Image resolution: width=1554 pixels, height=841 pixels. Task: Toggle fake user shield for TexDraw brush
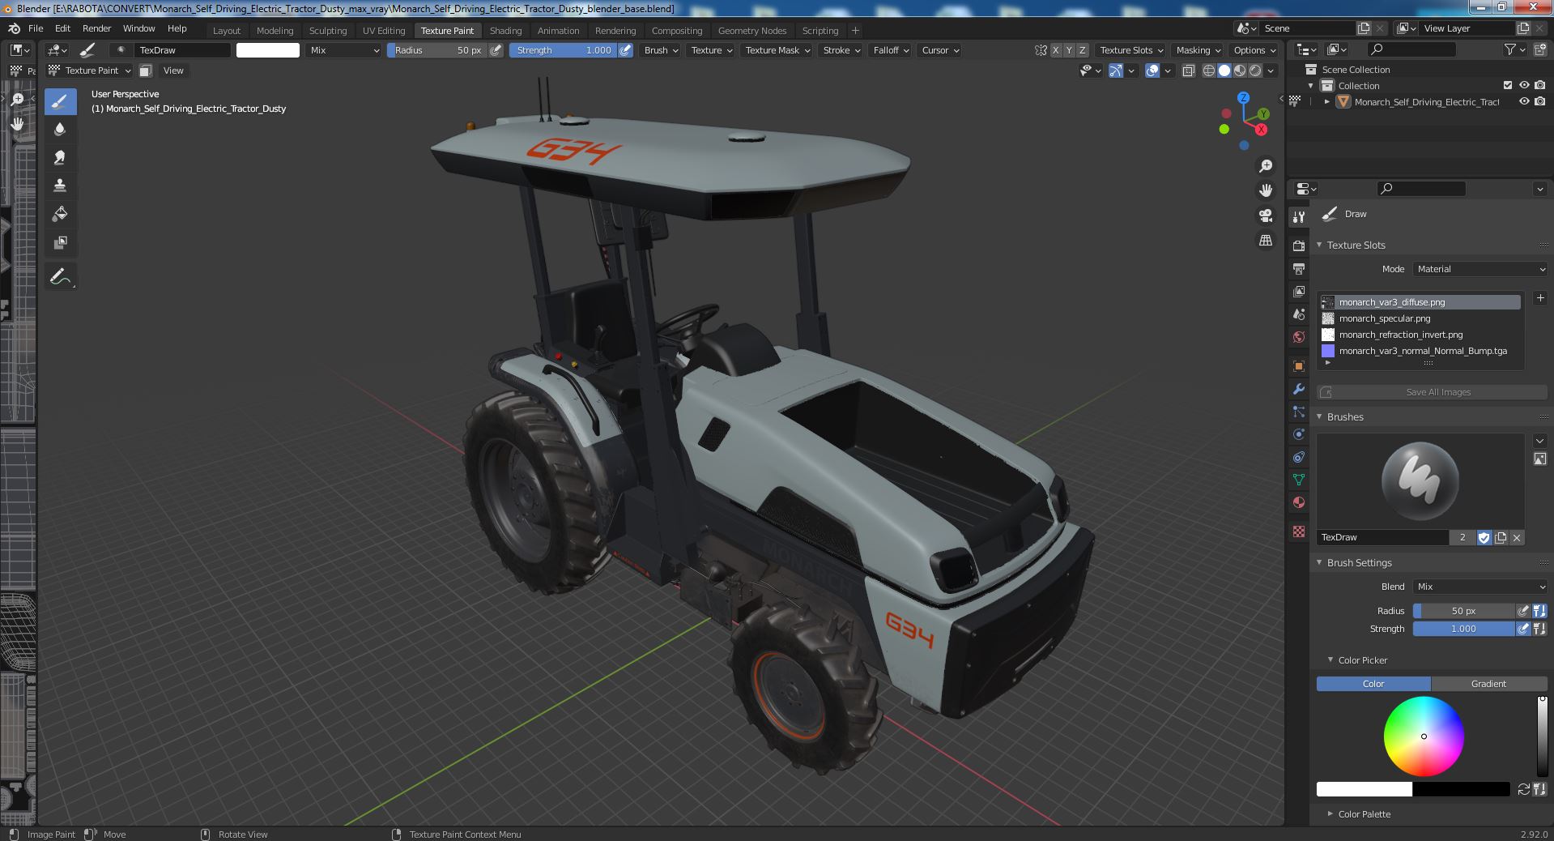1484,537
